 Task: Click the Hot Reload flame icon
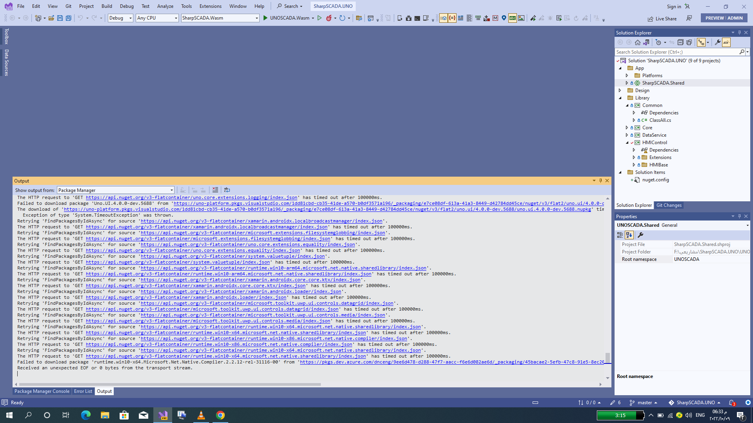point(329,18)
